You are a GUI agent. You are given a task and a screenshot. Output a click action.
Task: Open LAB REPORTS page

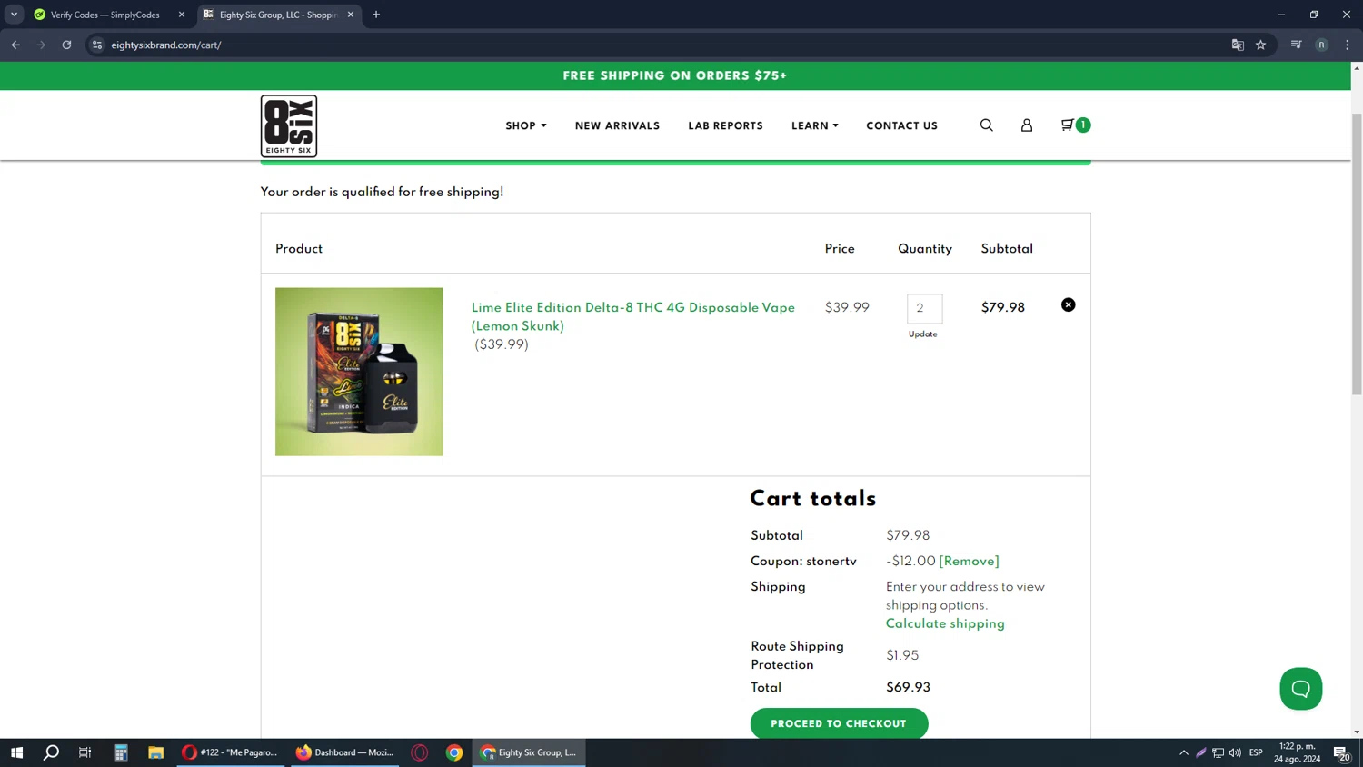coord(725,126)
